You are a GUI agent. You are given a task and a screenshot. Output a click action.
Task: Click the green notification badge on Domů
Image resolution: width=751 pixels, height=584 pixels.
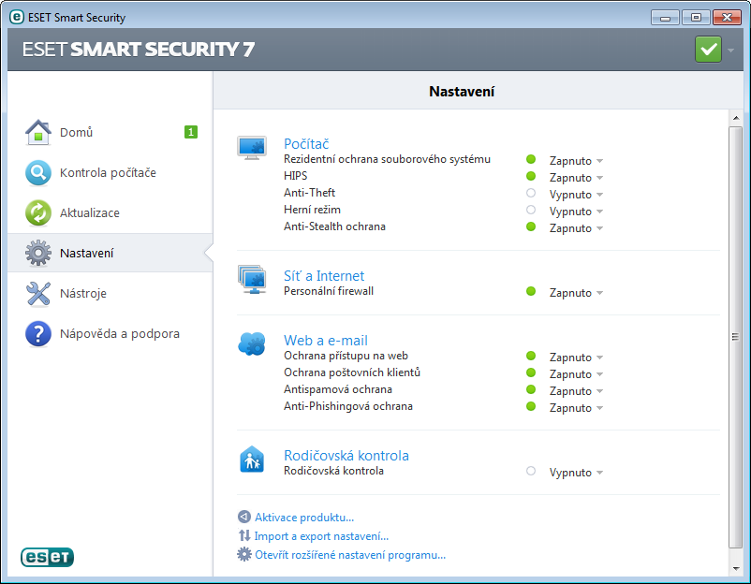click(x=191, y=132)
